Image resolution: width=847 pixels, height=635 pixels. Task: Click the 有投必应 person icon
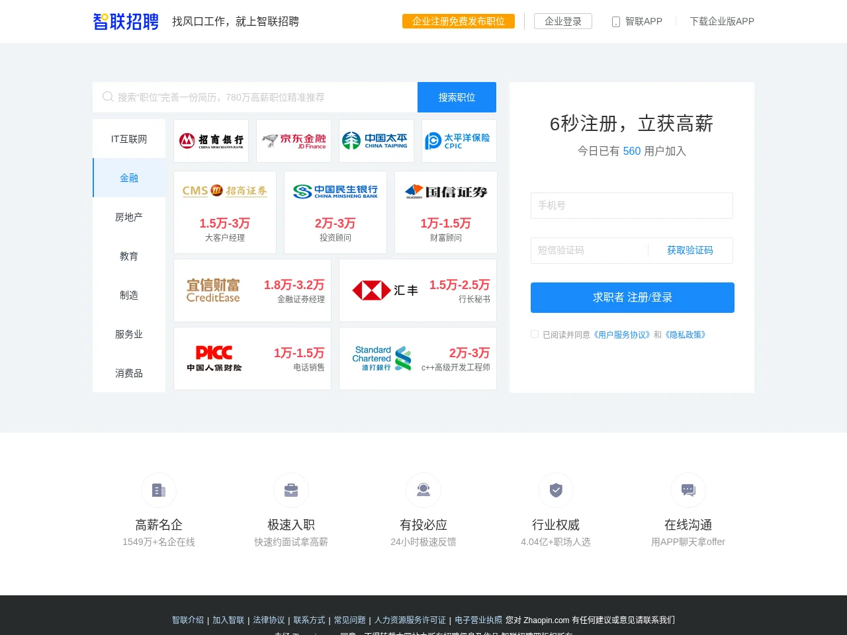click(423, 490)
